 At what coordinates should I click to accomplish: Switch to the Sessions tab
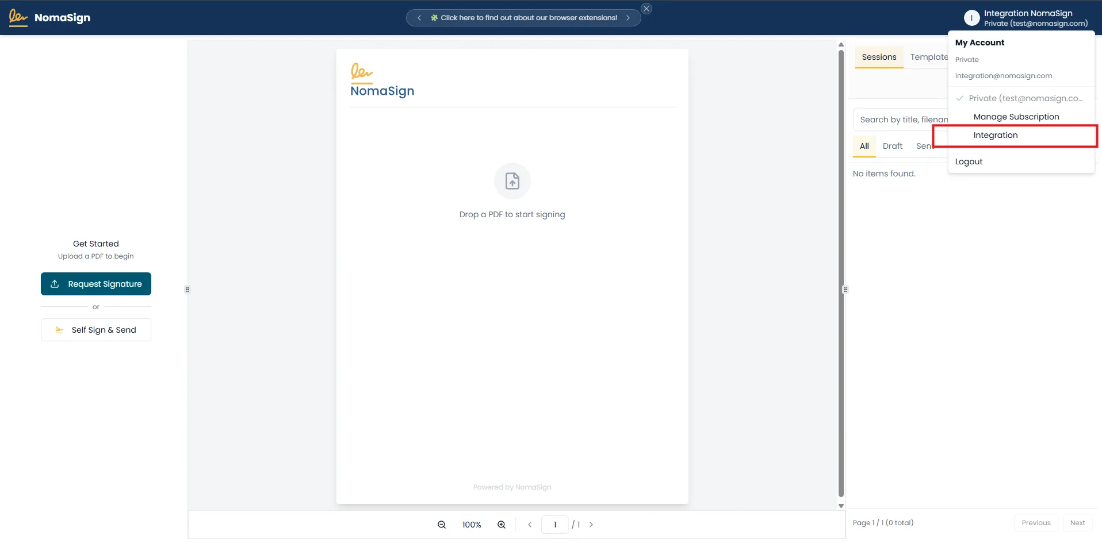pyautogui.click(x=879, y=57)
